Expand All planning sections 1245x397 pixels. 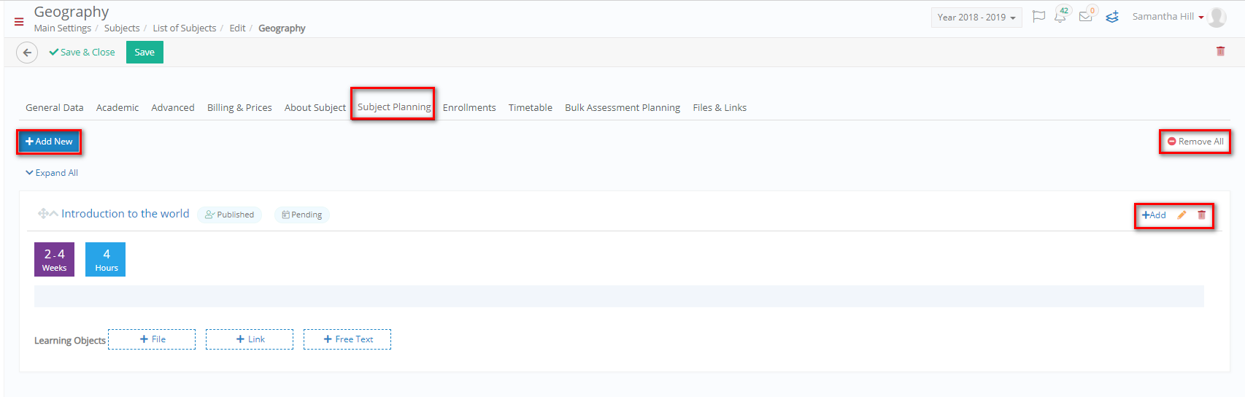52,173
